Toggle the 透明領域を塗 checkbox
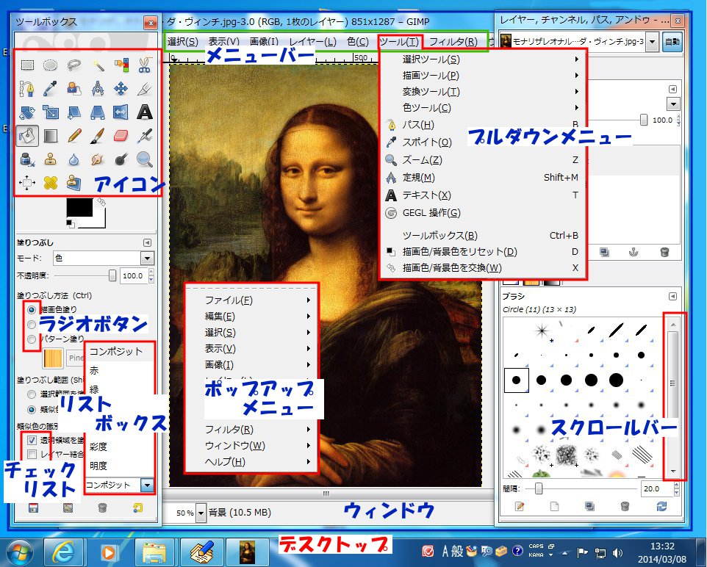707x567 pixels. [32, 440]
